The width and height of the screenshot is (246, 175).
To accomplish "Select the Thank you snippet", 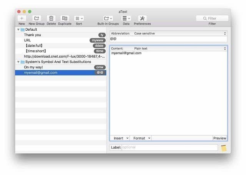I will (x=61, y=35).
